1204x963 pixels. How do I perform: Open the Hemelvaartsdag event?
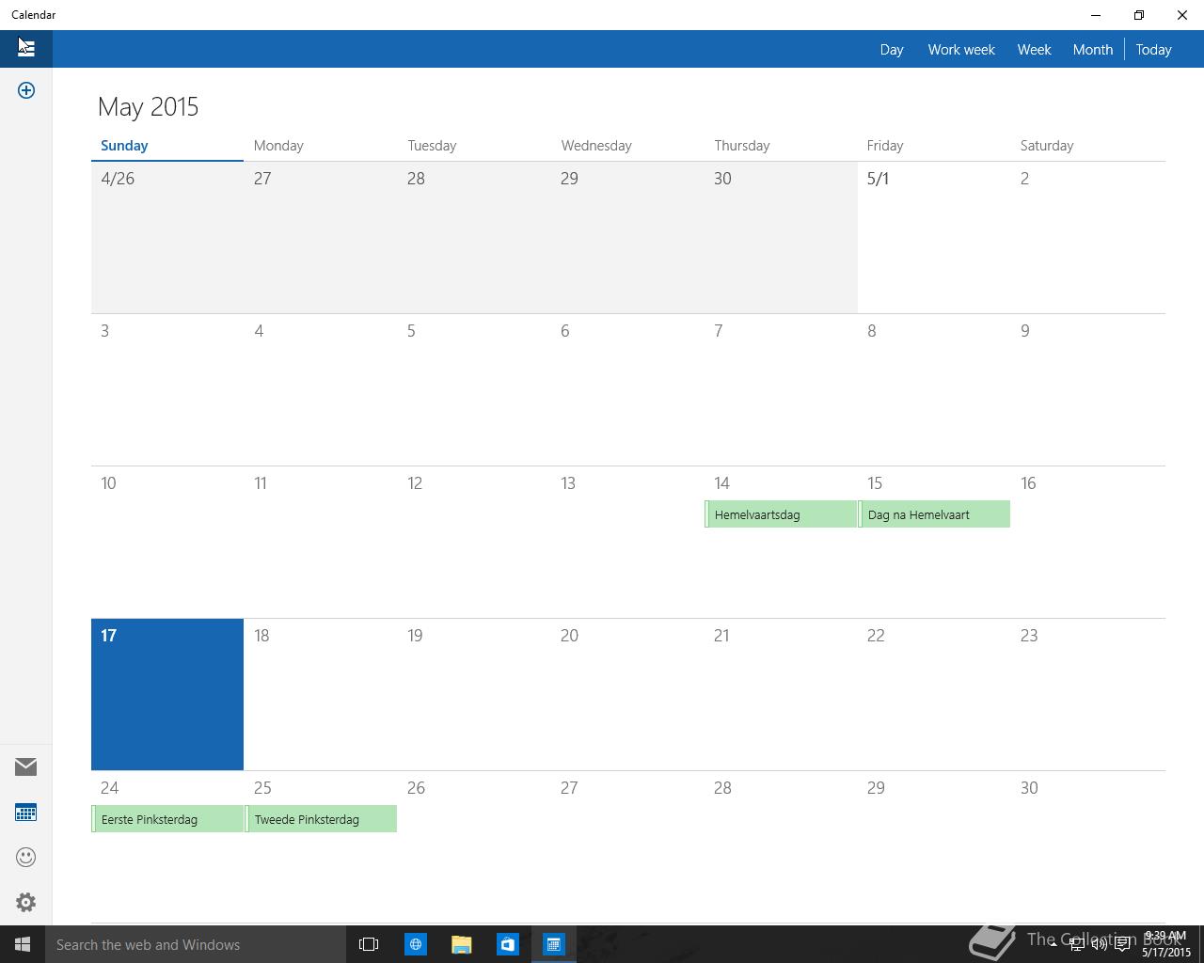click(x=781, y=514)
